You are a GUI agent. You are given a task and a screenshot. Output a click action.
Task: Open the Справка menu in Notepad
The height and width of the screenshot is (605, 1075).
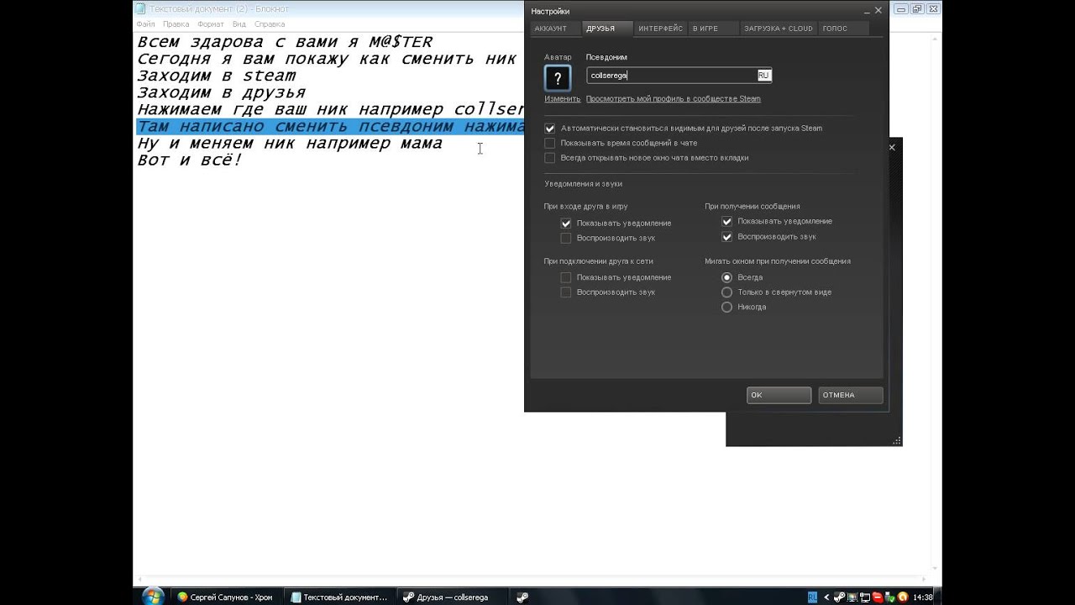click(270, 24)
